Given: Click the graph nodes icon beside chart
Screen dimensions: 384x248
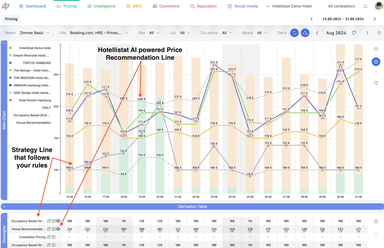Looking at the screenshot, I should click(x=376, y=83).
